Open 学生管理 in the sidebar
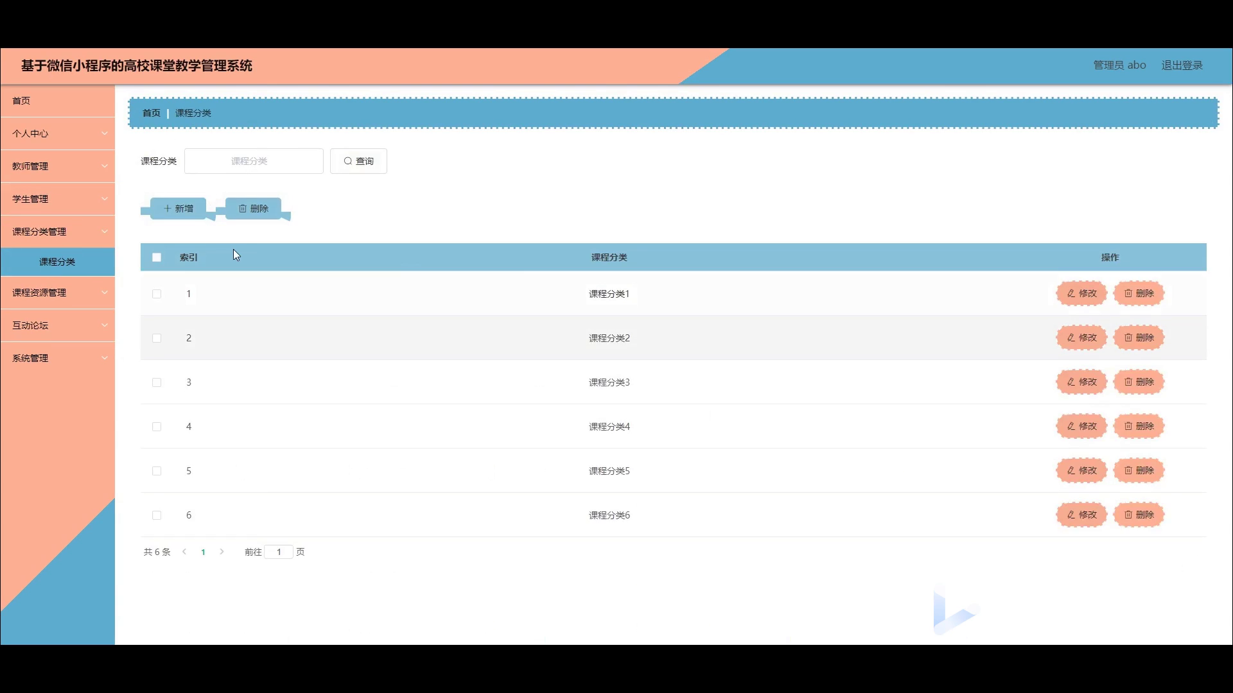This screenshot has height=693, width=1233. pyautogui.click(x=57, y=199)
